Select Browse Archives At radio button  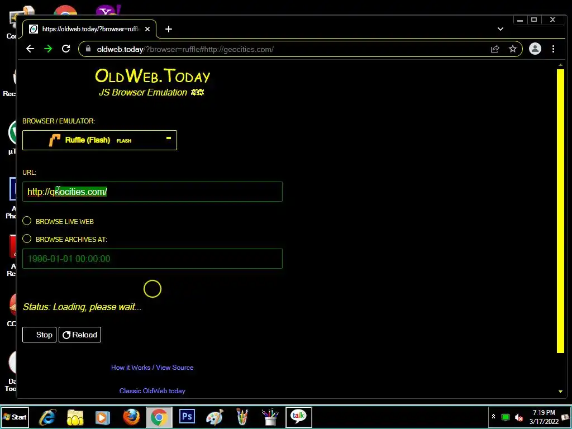tap(27, 239)
